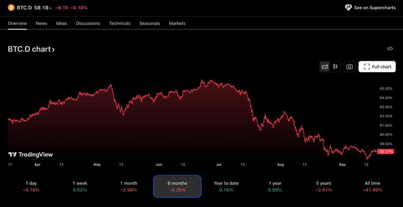Take a chart snapshot with camera icon
403x207 pixels.
pos(349,67)
